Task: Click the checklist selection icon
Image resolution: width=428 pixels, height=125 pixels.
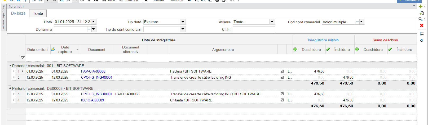Action: (422, 34)
